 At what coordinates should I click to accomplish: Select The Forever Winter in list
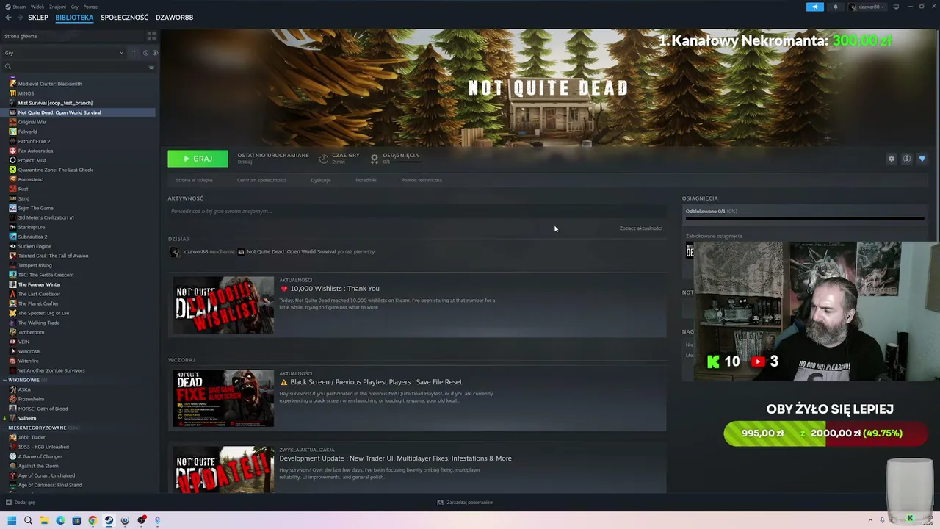point(39,284)
